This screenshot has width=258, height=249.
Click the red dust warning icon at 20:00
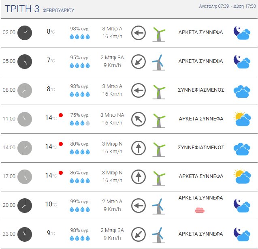(x=200, y=210)
